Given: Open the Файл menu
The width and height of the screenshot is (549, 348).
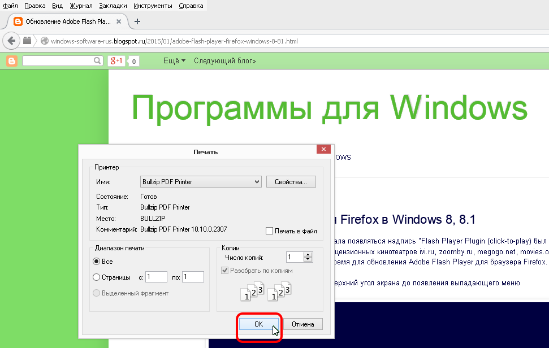Looking at the screenshot, I should (10, 6).
